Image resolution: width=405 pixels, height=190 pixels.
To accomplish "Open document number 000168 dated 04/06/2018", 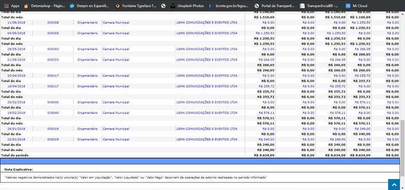I will pos(53,33).
